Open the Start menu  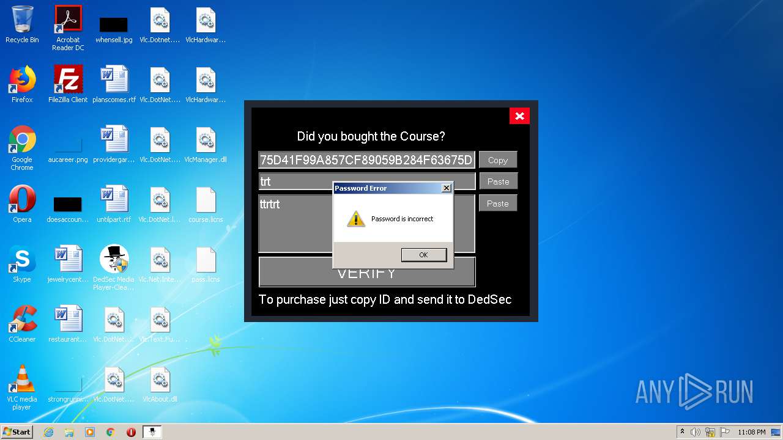[17, 431]
